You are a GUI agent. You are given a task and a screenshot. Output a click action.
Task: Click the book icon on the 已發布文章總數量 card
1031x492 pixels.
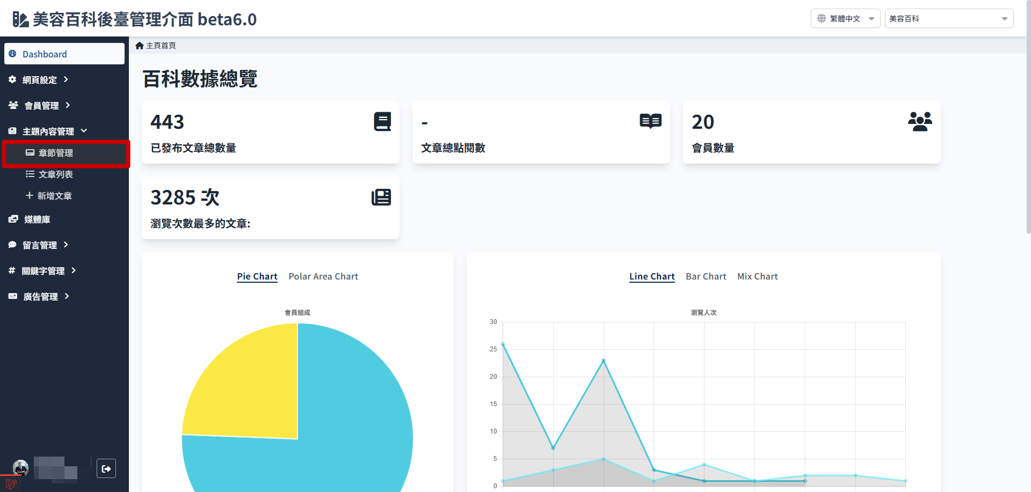(x=382, y=121)
